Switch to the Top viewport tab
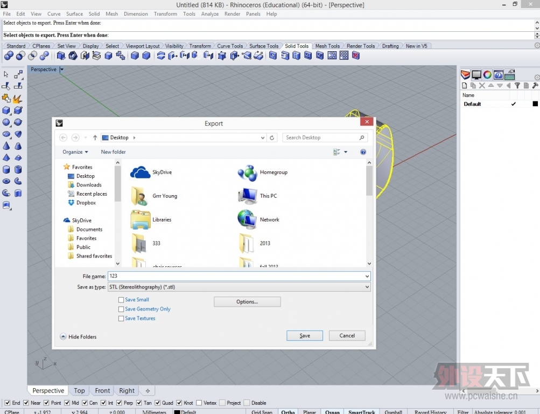 [x=79, y=391]
